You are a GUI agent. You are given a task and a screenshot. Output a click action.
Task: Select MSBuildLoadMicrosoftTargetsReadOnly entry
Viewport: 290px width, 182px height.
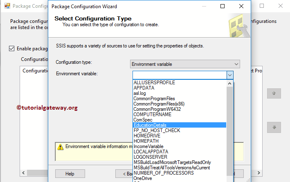point(180,162)
